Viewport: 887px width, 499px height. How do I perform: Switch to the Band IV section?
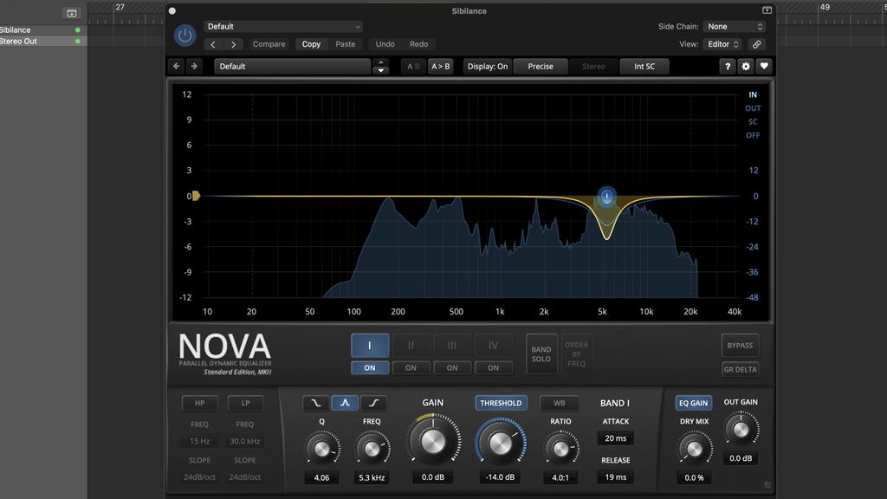[x=494, y=345]
